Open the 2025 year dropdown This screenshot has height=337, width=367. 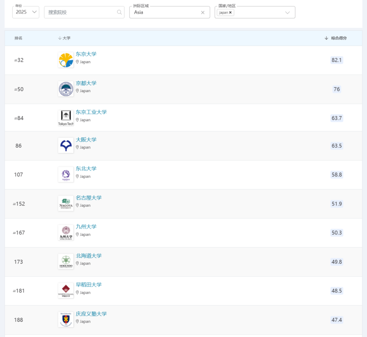26,12
